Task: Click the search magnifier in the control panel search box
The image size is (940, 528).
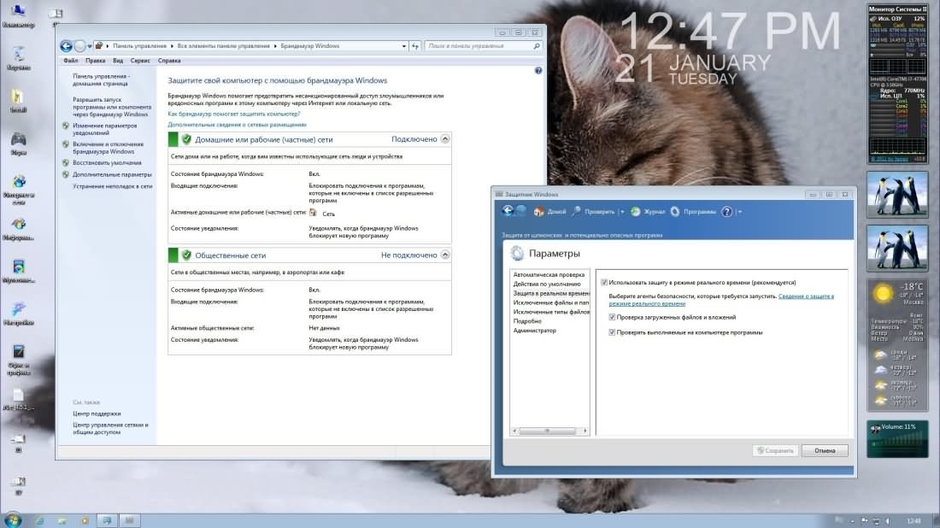Action: pyautogui.click(x=537, y=46)
